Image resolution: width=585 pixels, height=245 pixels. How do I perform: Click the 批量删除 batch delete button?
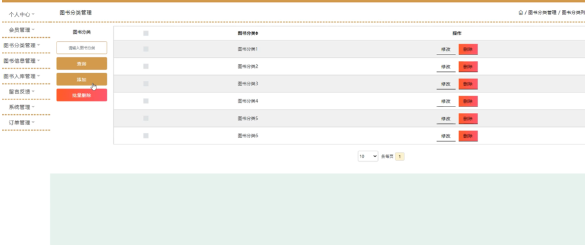[x=82, y=95]
